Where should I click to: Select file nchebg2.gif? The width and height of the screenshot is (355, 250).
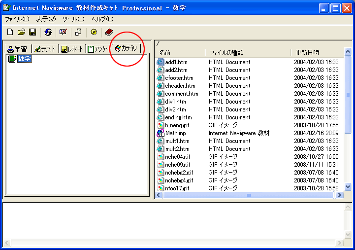tap(179, 173)
